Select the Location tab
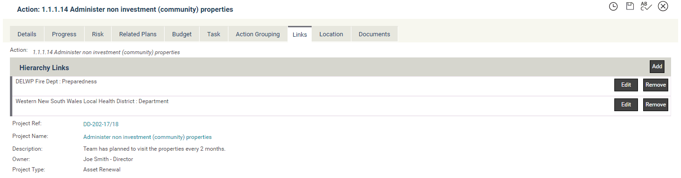The image size is (681, 178). (x=331, y=34)
